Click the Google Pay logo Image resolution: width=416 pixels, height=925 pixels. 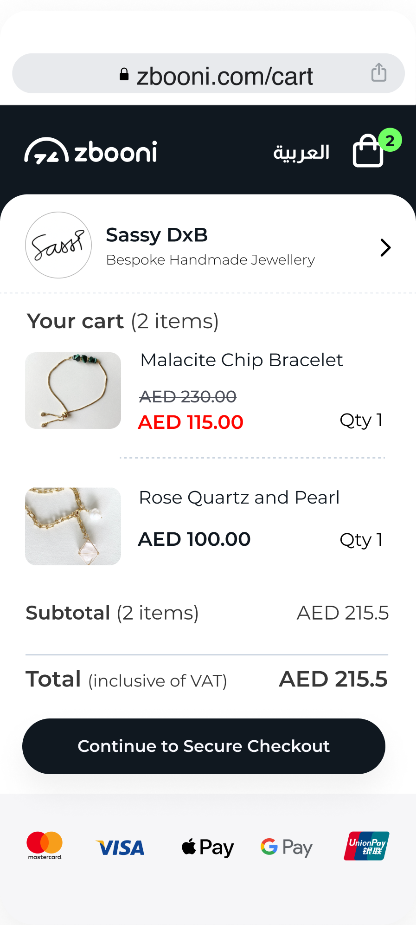click(287, 847)
